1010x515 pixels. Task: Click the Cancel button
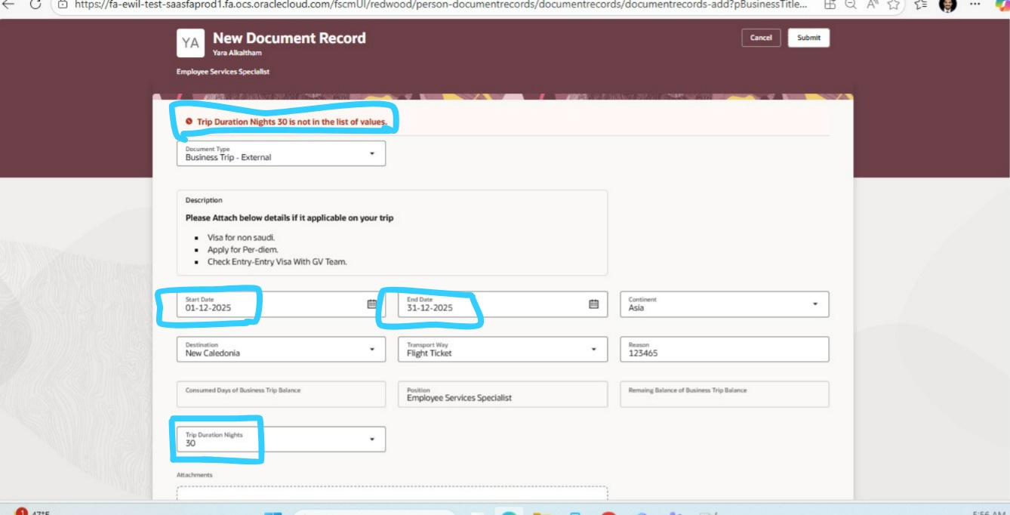click(761, 38)
